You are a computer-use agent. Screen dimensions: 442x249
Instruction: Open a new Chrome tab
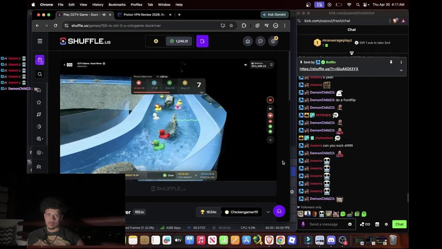(179, 15)
